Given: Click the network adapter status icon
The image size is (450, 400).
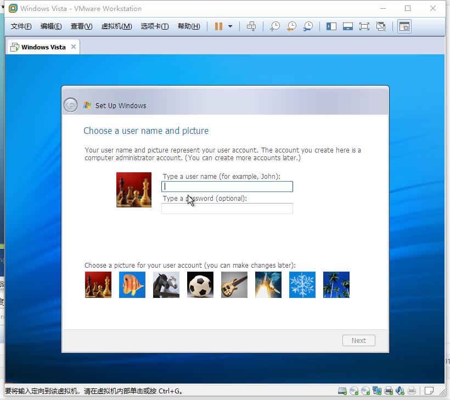Looking at the screenshot, I should coord(377,391).
